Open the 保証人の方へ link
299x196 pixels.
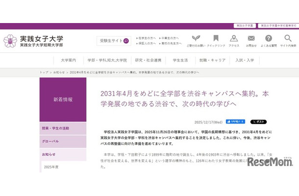pyautogui.click(x=146, y=44)
